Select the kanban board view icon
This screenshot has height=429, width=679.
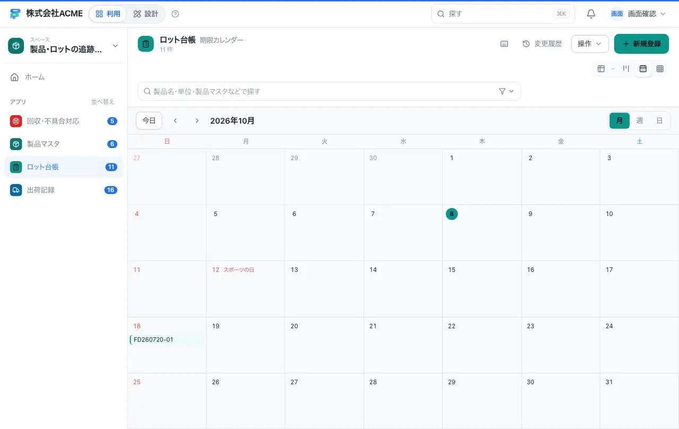(x=626, y=68)
